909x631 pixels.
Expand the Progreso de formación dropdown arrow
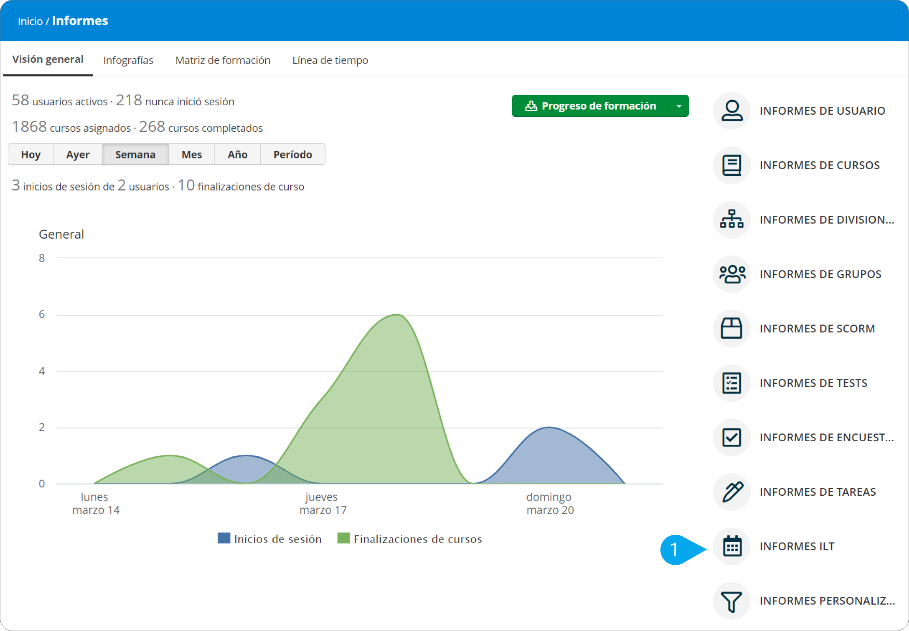coord(679,106)
